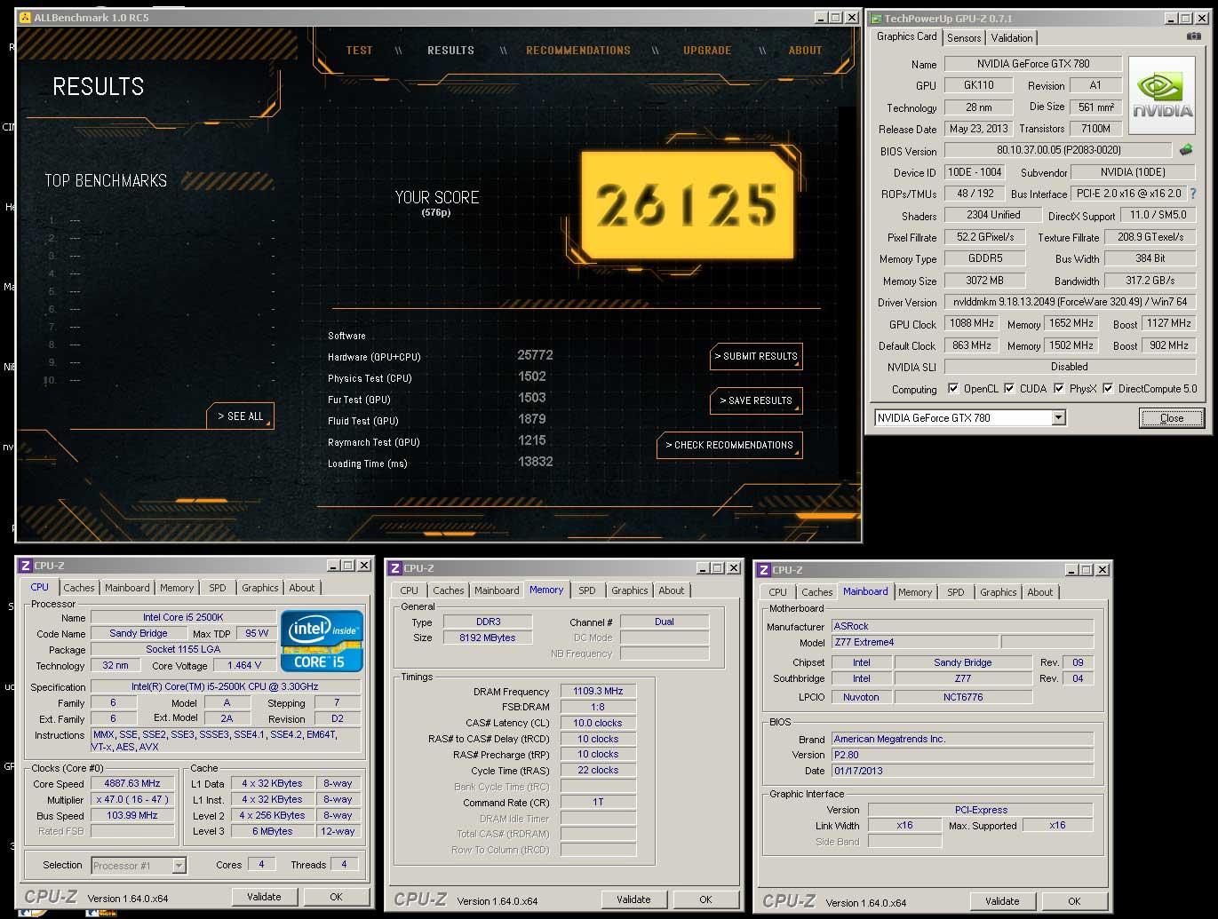Switch to the Sensors tab in GPU-Z
This screenshot has height=919, width=1218.
click(964, 37)
